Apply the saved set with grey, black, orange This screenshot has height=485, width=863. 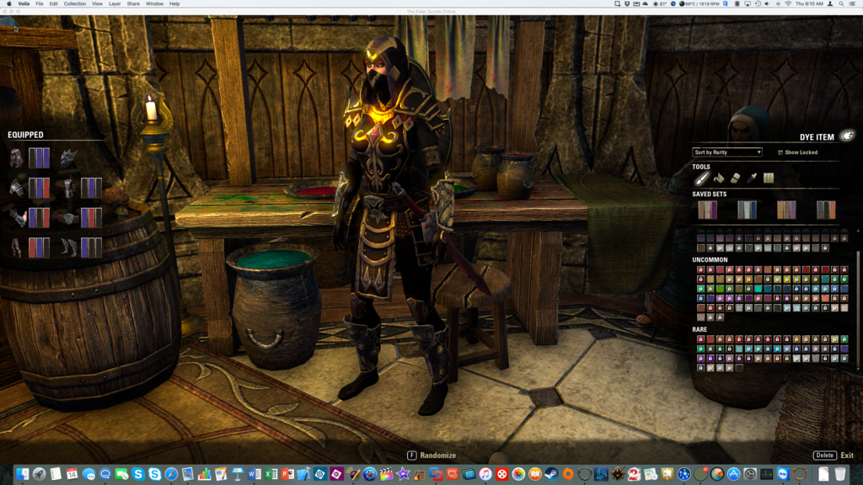826,210
